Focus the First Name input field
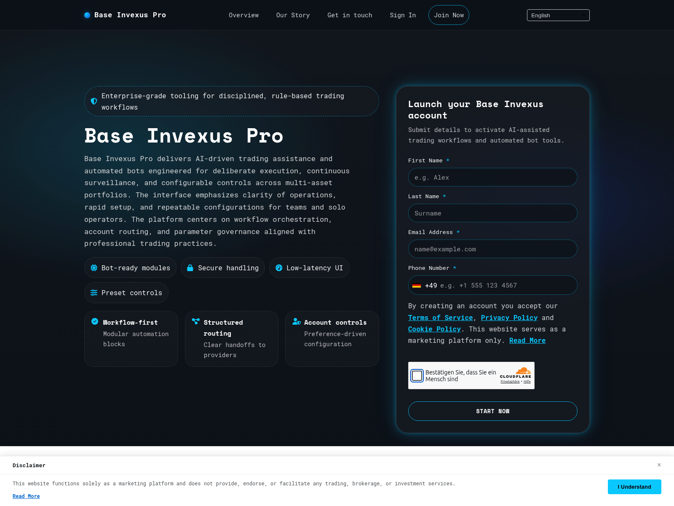The image size is (674, 506). pos(493,177)
